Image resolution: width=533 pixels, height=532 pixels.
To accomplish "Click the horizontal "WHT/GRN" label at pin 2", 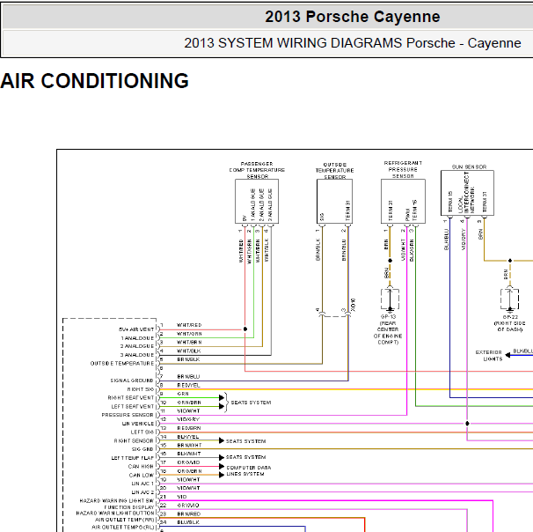I will 189,334.
